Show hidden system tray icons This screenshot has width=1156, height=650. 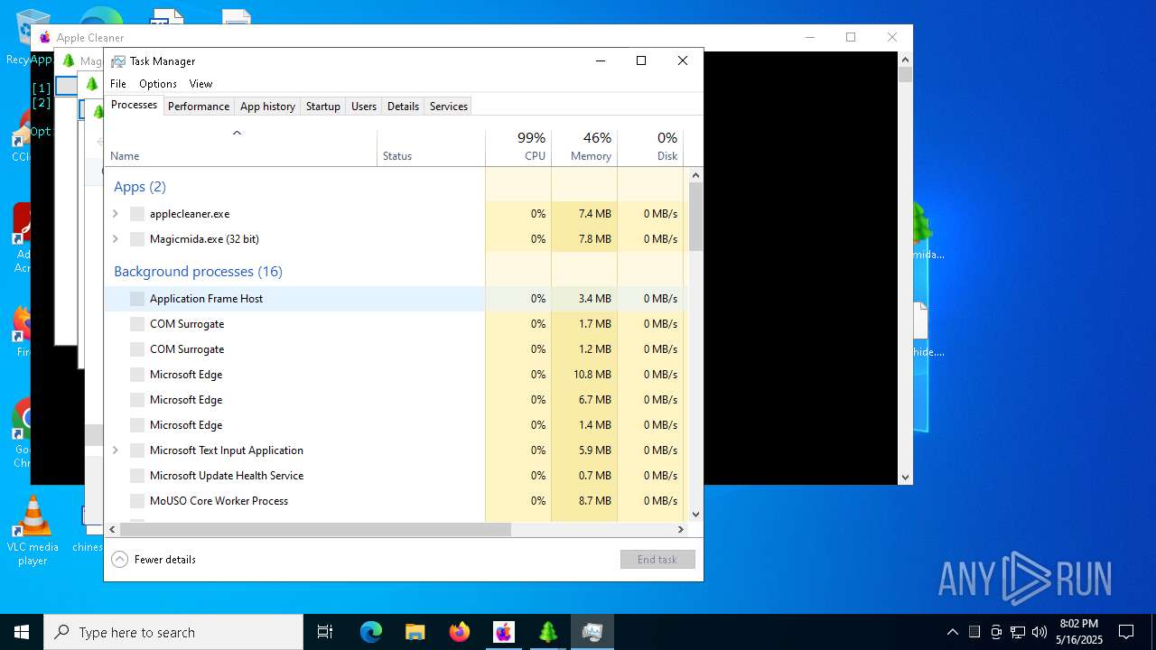point(952,632)
